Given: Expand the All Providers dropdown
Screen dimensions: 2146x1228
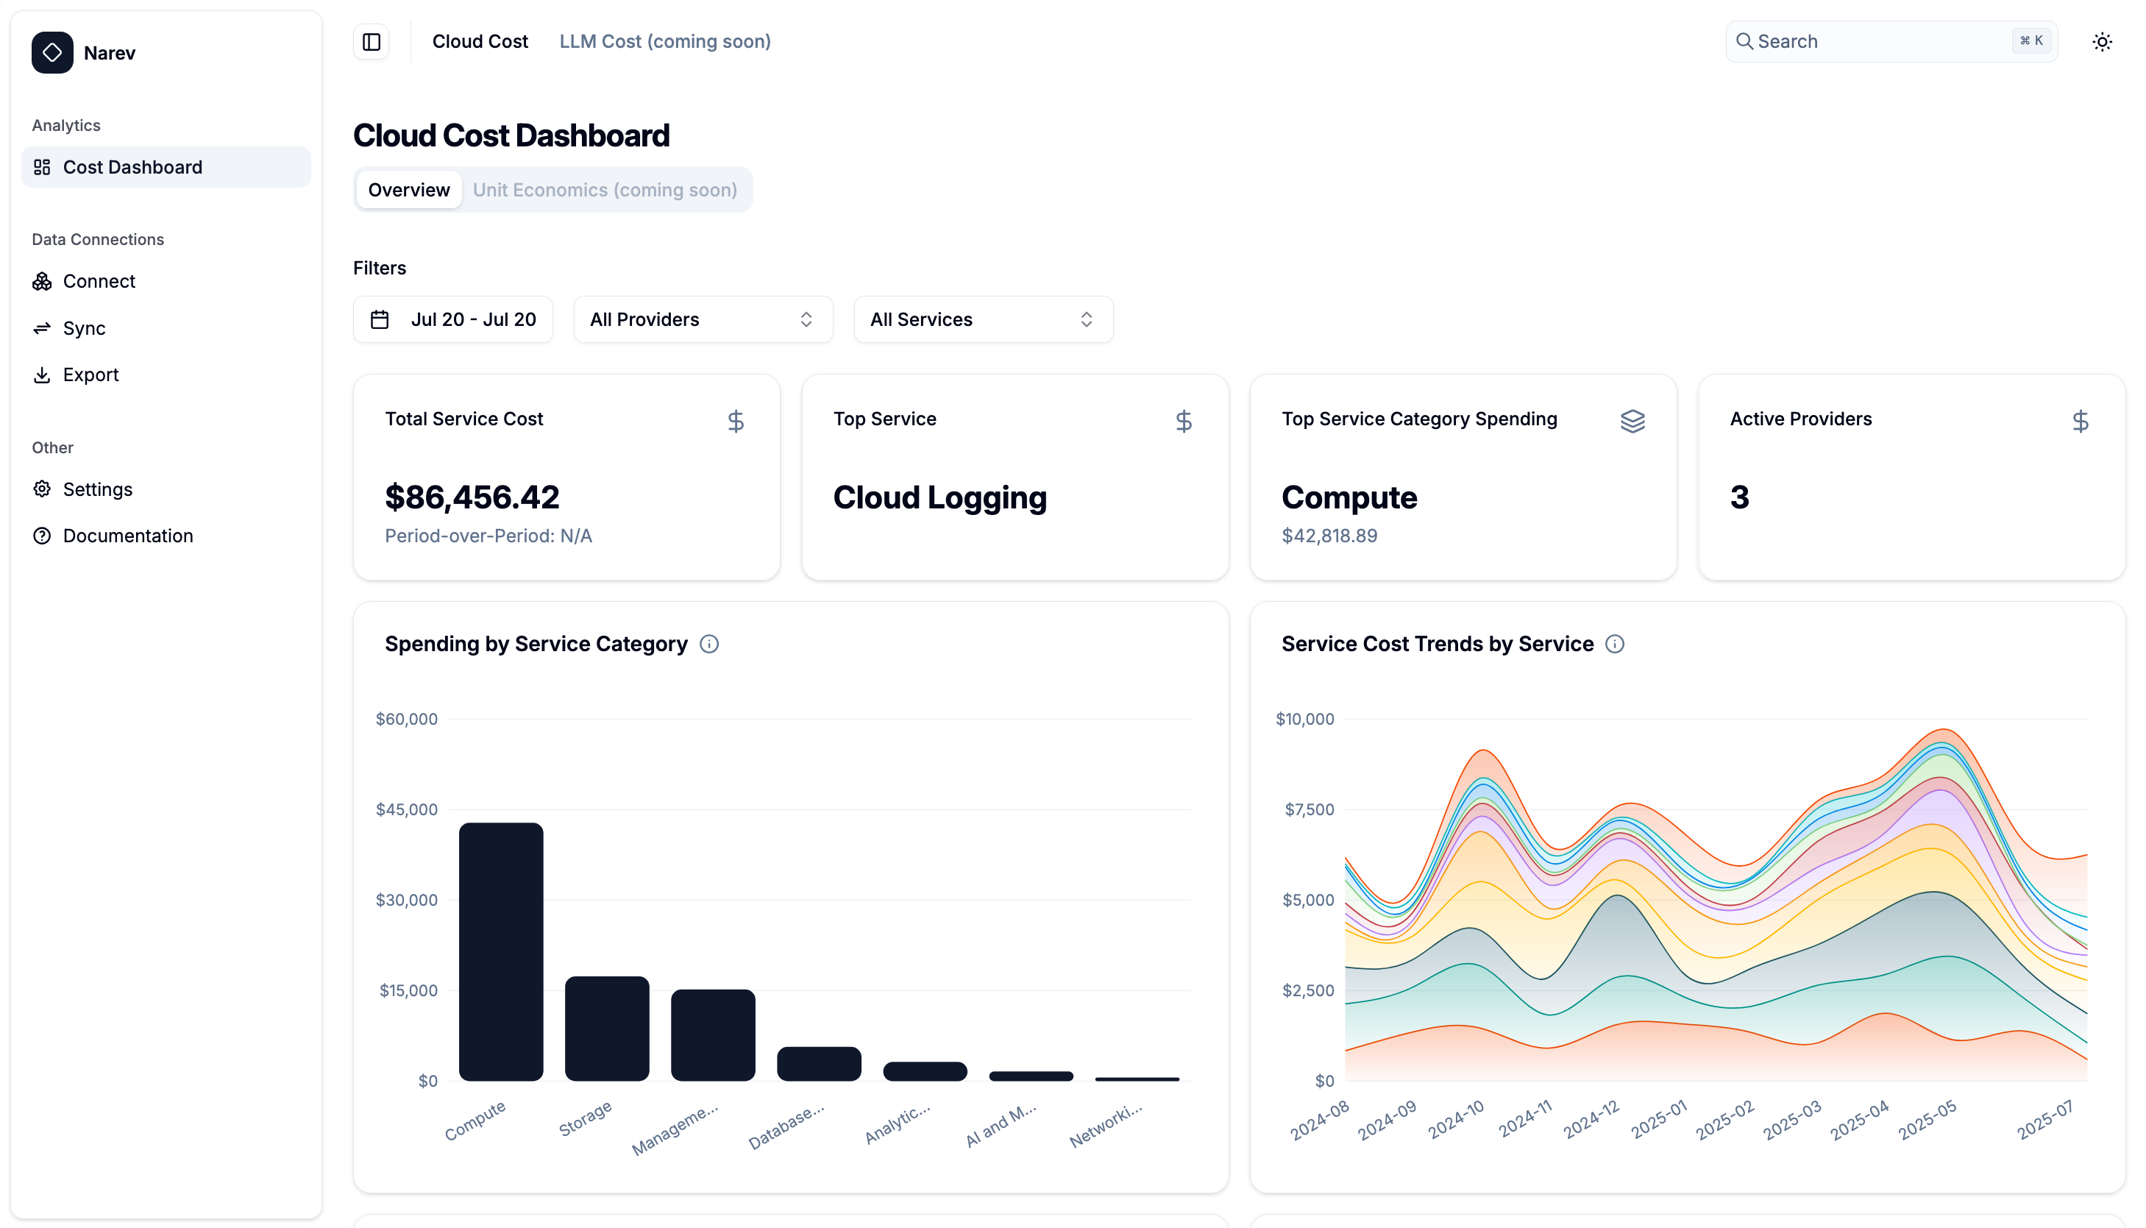Looking at the screenshot, I should point(703,319).
